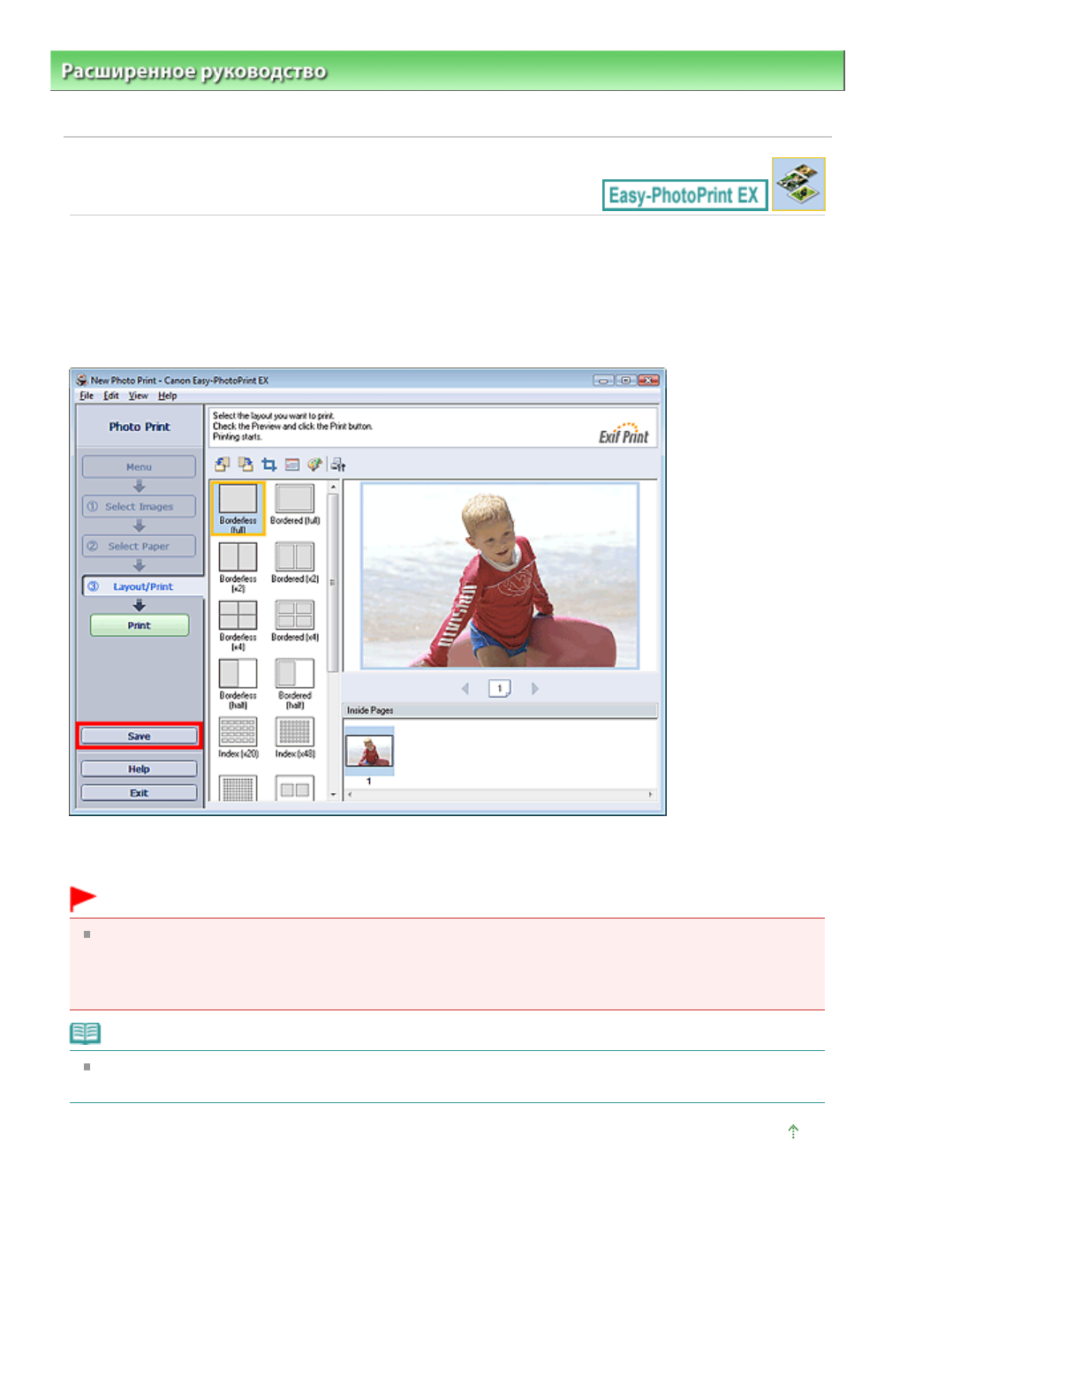The image size is (1081, 1399).
Task: Open the File menu
Action: (87, 396)
